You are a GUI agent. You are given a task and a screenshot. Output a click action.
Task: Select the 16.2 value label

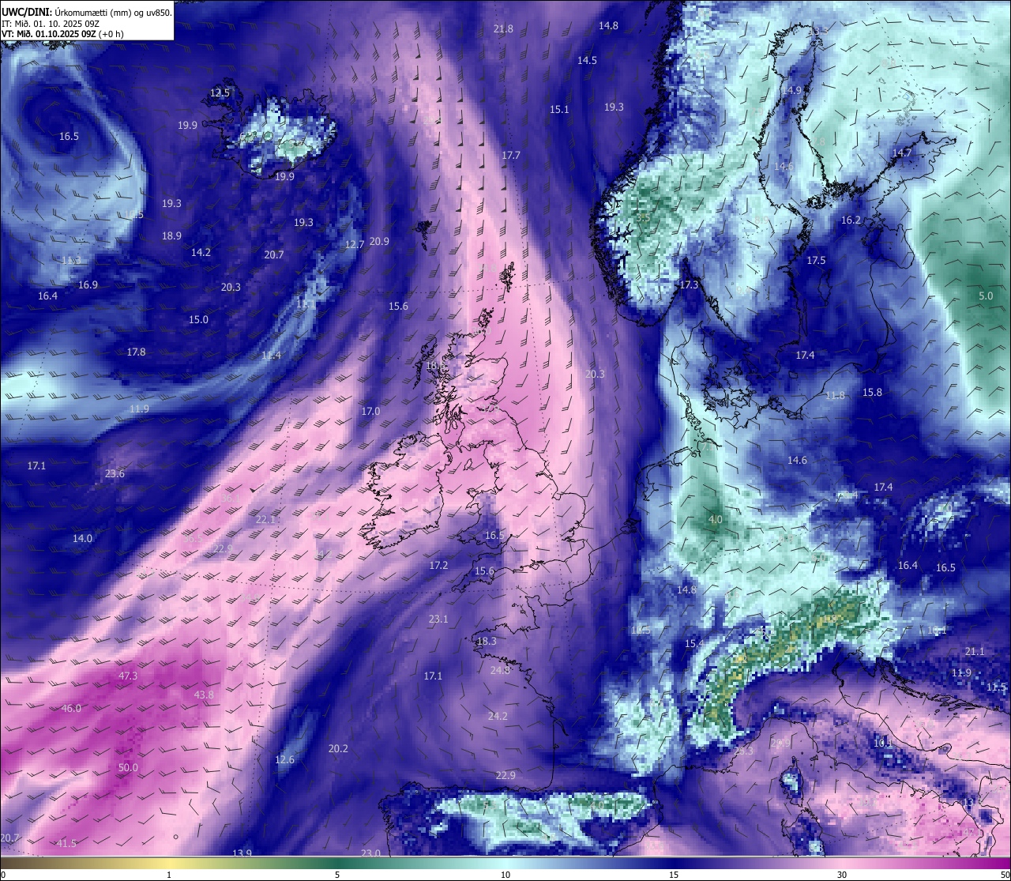point(851,220)
